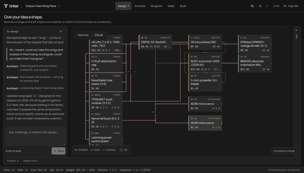
Task: Click the SW1 power switch icon
Action: pos(93,133)
